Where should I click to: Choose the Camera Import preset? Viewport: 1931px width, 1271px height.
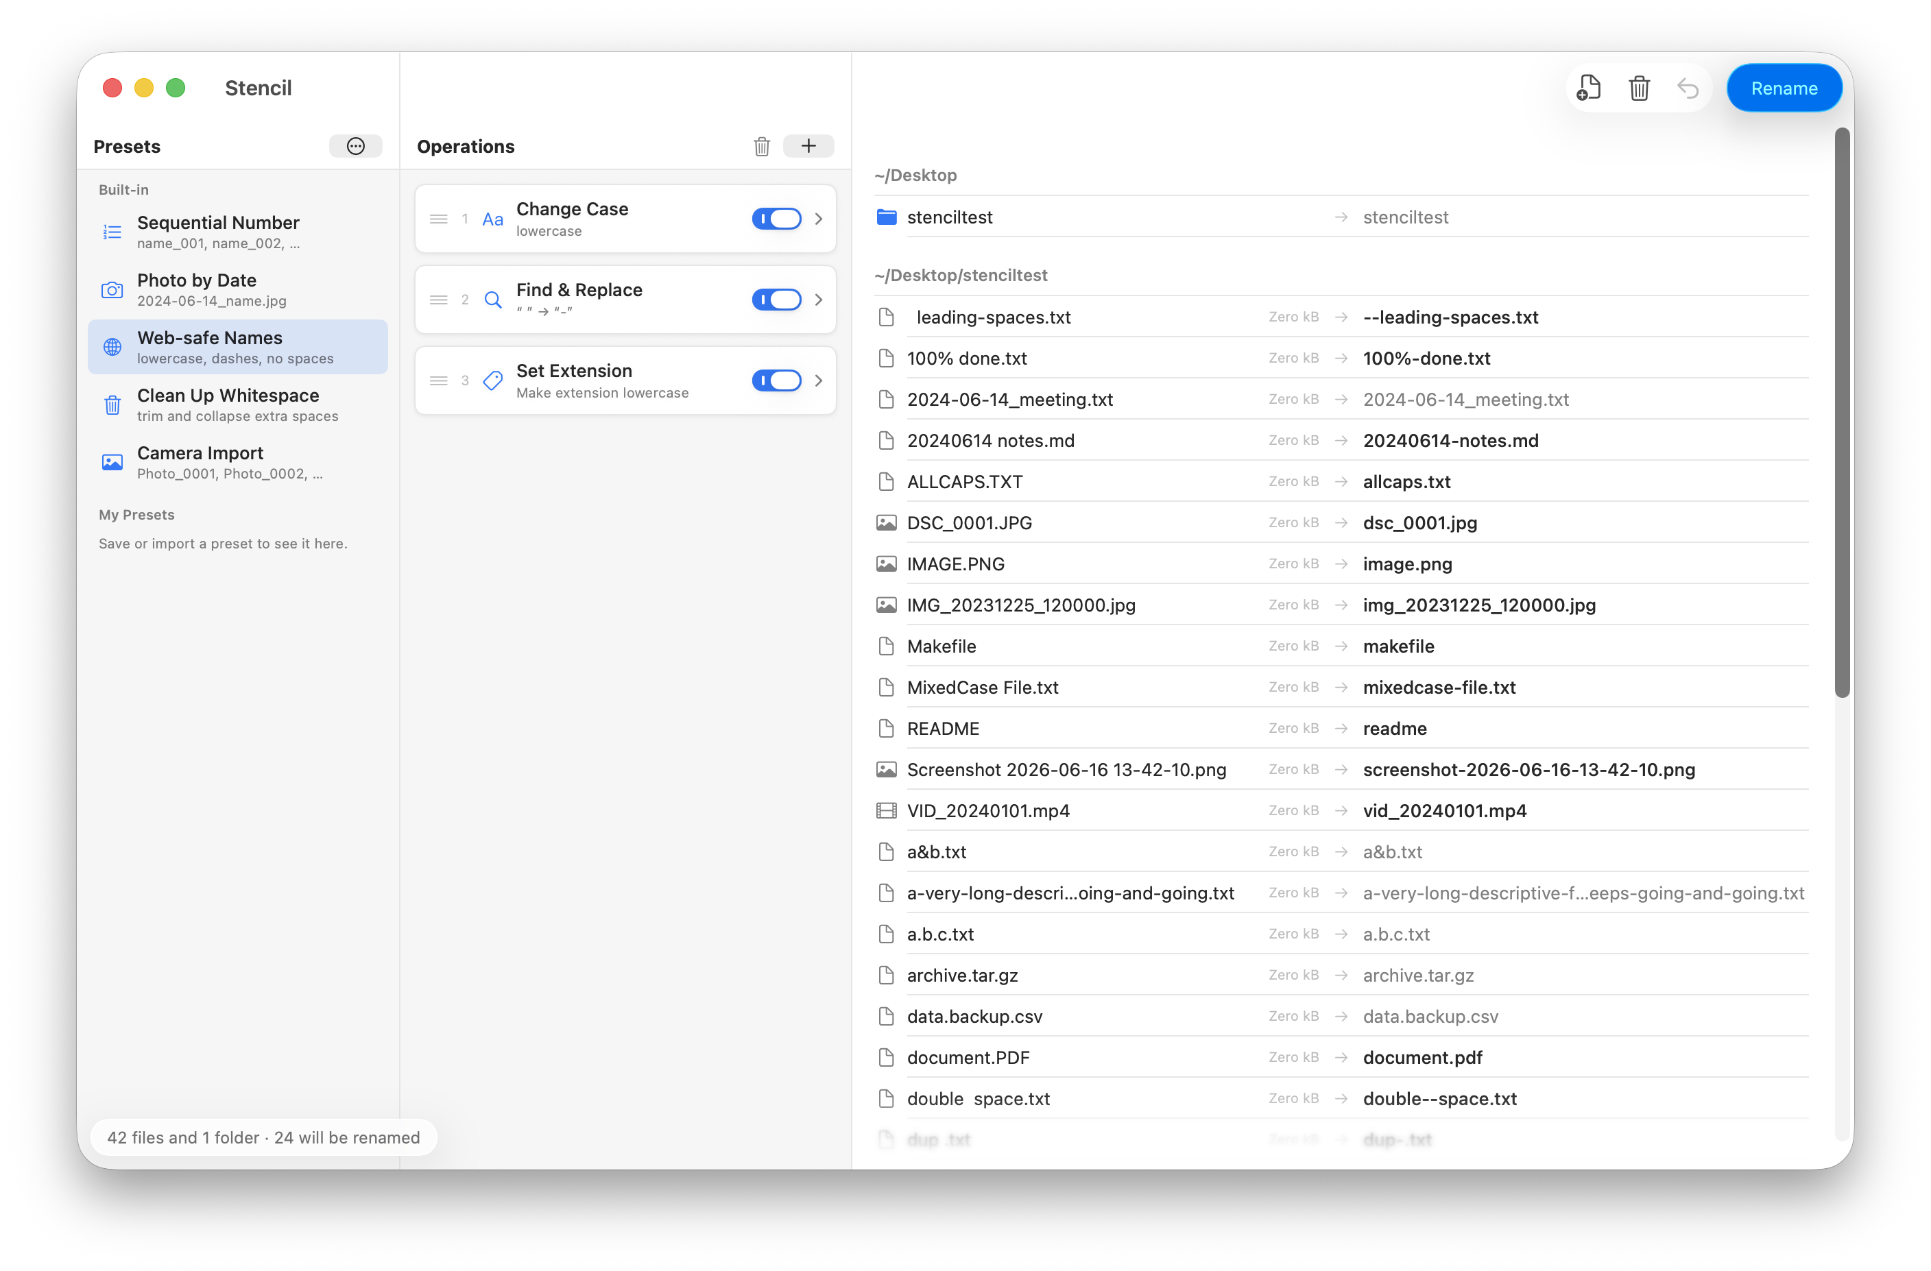click(238, 462)
